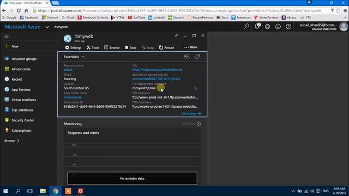Open the sohail resource group link
Screen dimensions: 349x196
pyautogui.click(x=68, y=70)
